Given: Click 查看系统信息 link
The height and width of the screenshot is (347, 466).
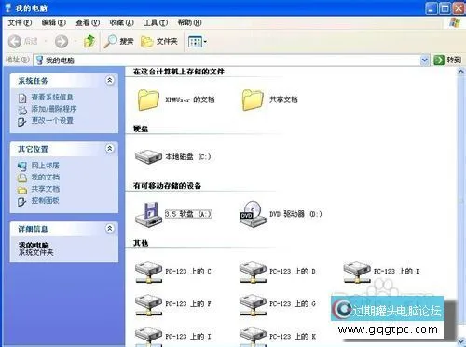Looking at the screenshot, I should pyautogui.click(x=52, y=98).
